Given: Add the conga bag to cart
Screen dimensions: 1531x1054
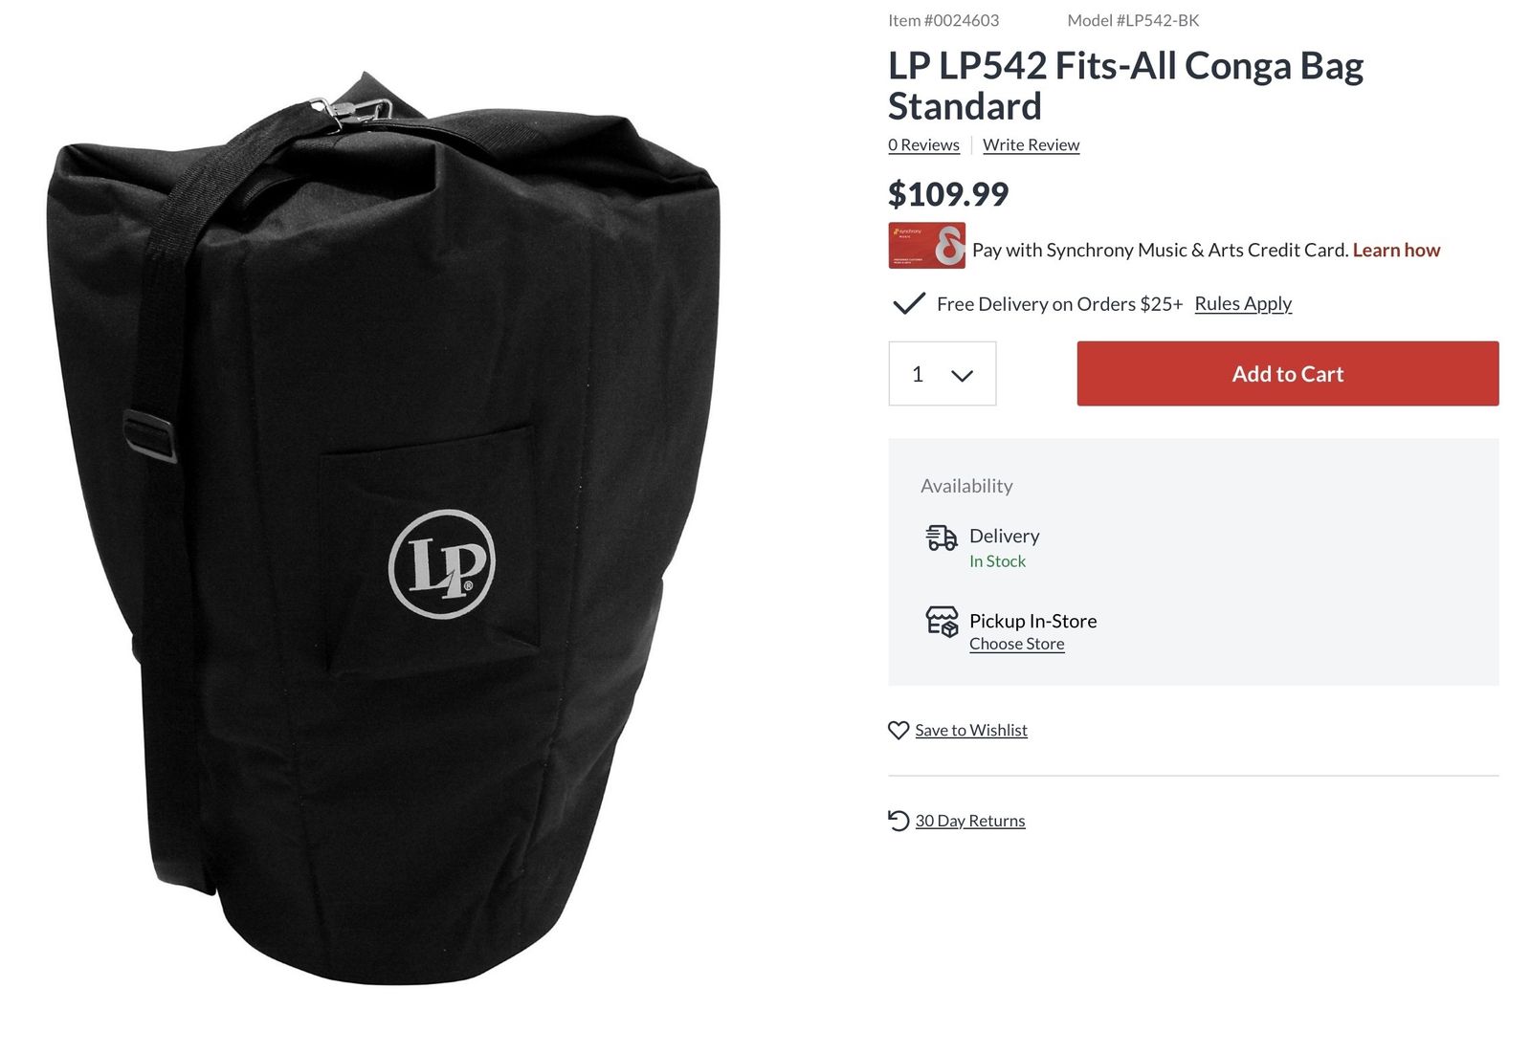Looking at the screenshot, I should tap(1287, 374).
